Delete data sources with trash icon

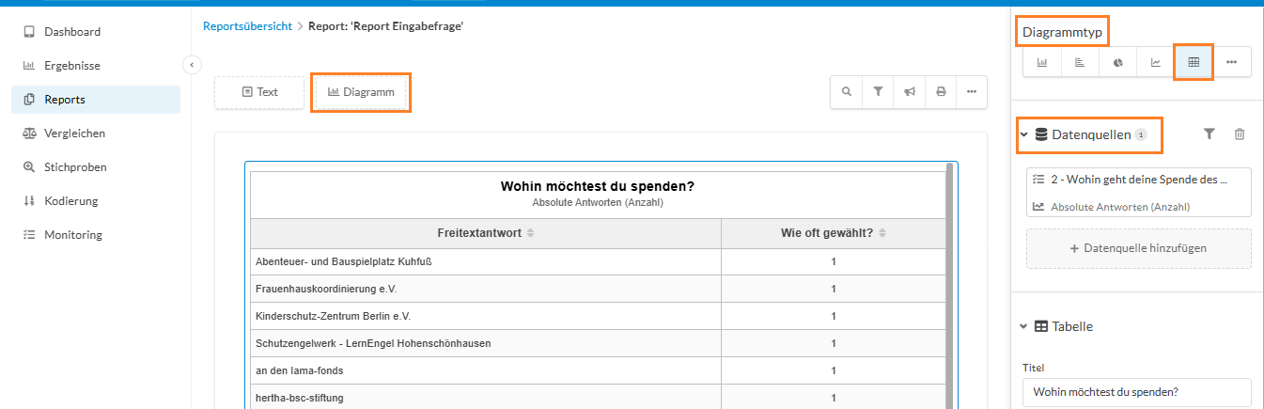tap(1240, 134)
